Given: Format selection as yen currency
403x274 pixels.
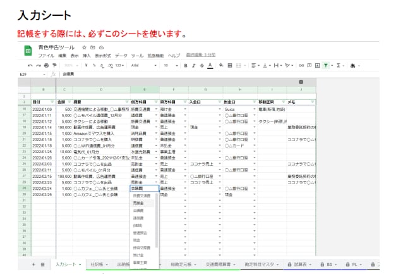Looking at the screenshot, I should [86, 65].
